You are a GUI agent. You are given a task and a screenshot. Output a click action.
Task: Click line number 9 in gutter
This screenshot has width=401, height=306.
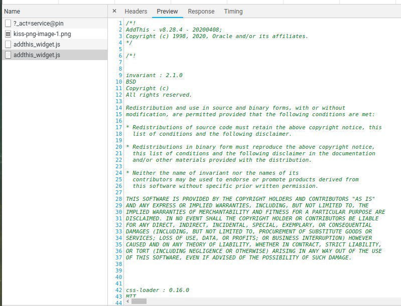(x=120, y=75)
